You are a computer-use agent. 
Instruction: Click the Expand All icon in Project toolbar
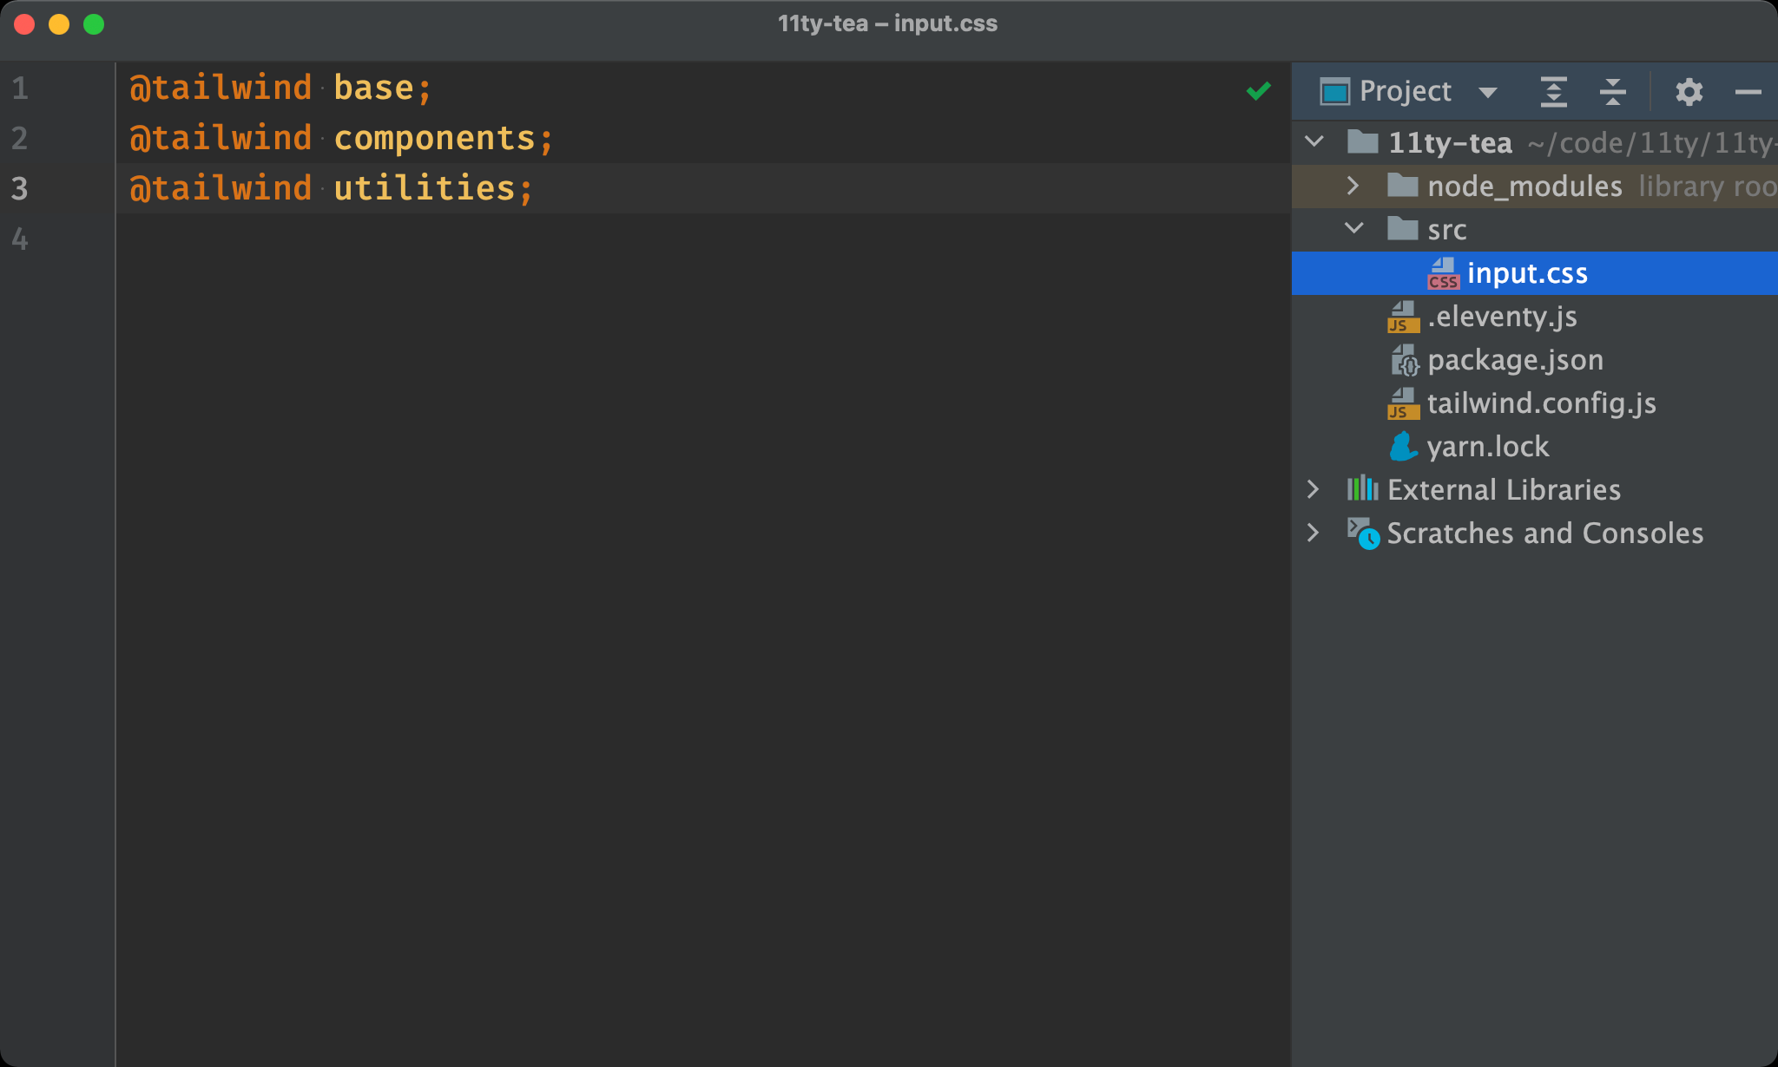click(x=1553, y=91)
